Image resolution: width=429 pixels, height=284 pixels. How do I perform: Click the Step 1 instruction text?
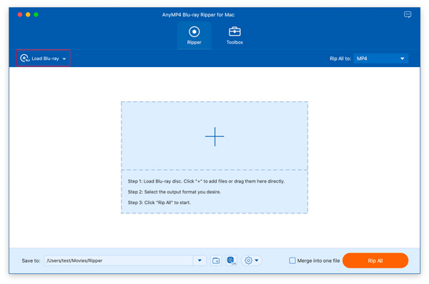207,181
